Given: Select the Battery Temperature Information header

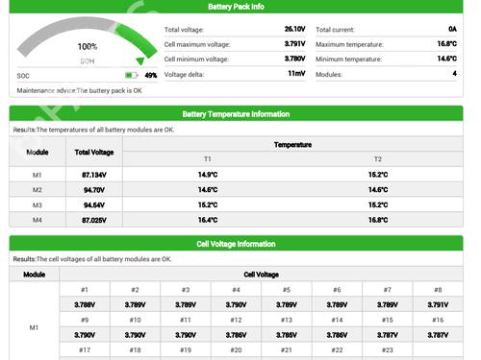Looking at the screenshot, I should (x=236, y=114).
